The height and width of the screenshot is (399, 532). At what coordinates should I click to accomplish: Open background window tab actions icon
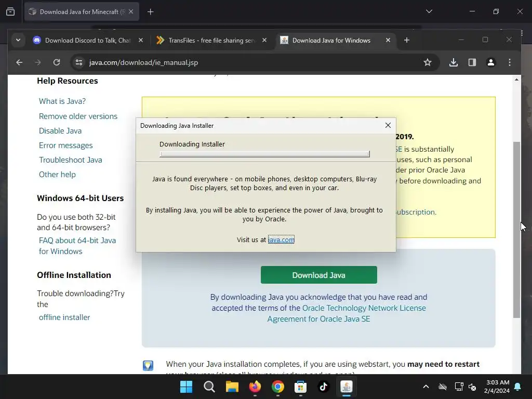pos(10,12)
